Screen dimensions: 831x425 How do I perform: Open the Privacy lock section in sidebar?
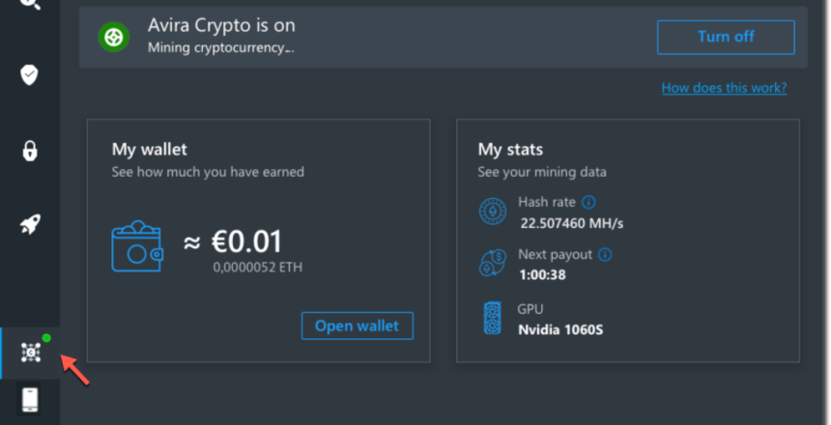[x=30, y=151]
